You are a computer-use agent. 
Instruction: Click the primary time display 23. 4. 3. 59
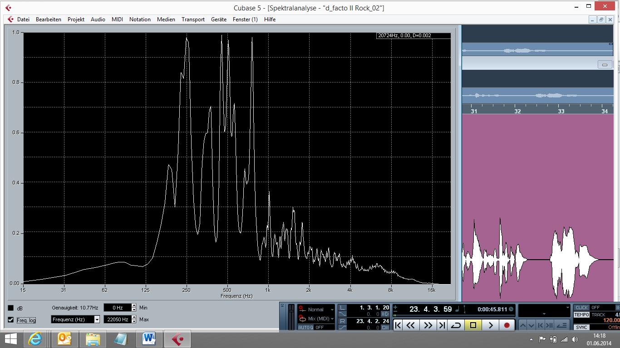(430, 309)
